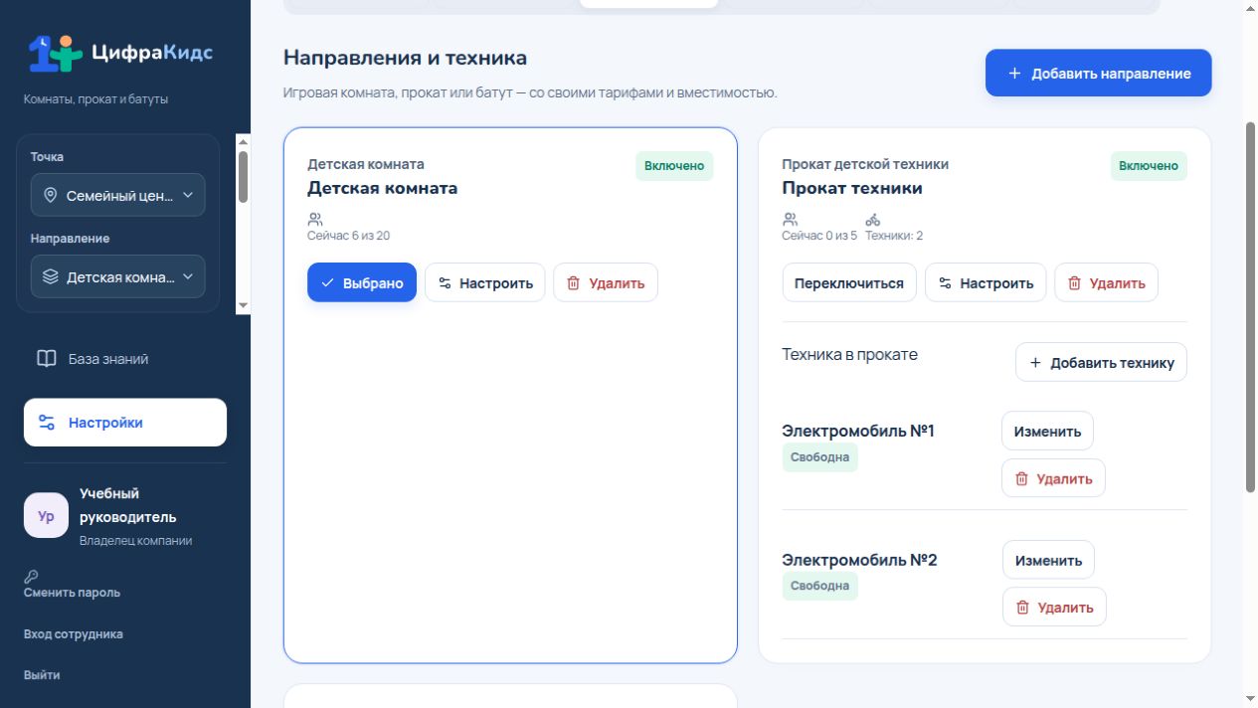Click Удалить for Детская комната
Screen dimensions: 1258x708
(x=606, y=283)
